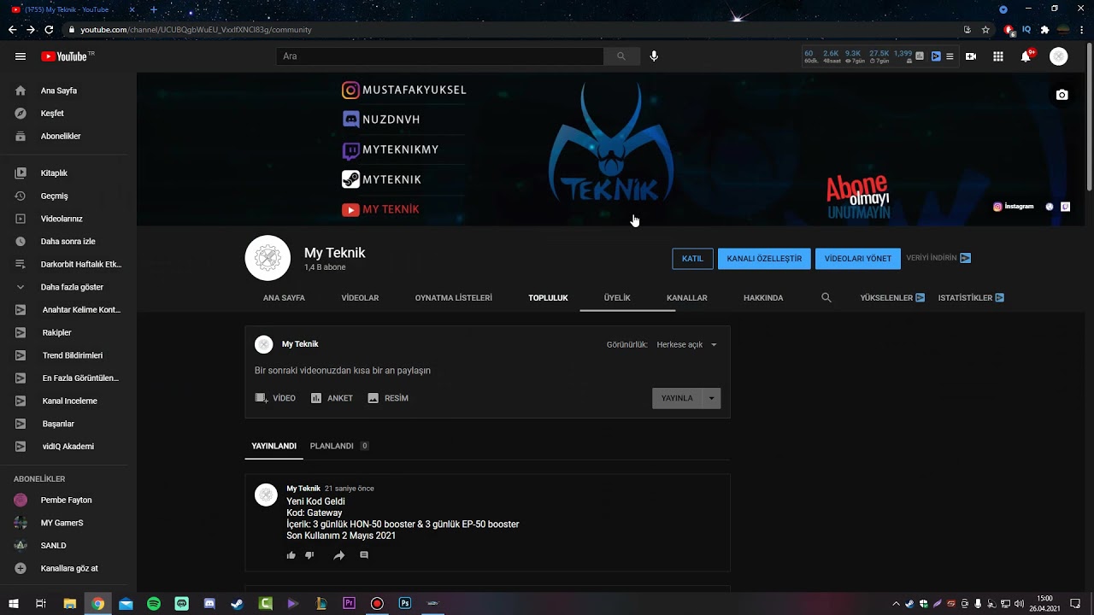
Task: Click the YAYINLA publish button
Action: (x=677, y=398)
